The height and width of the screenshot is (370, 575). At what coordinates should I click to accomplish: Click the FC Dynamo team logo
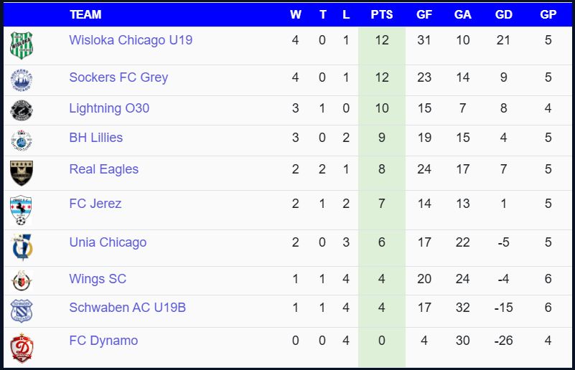click(x=22, y=348)
